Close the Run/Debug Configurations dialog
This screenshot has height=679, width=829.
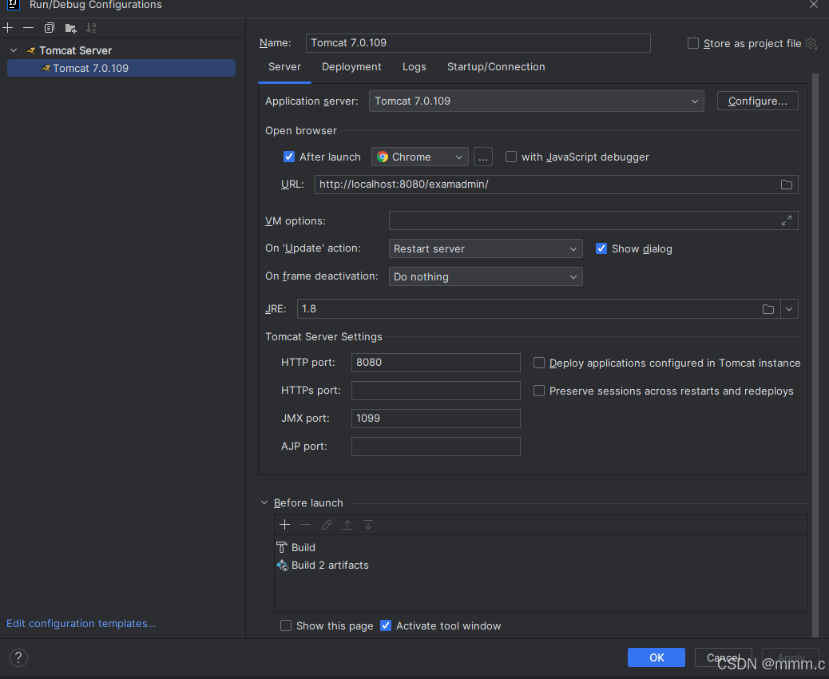click(x=813, y=4)
